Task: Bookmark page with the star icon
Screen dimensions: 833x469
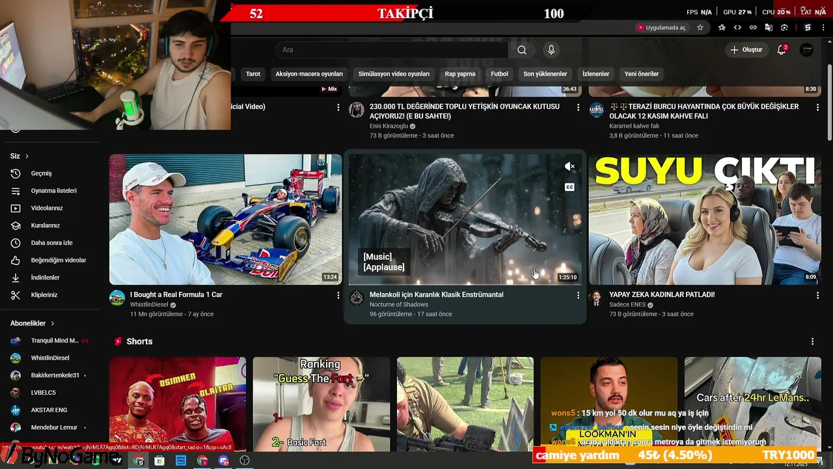Action: (700, 27)
